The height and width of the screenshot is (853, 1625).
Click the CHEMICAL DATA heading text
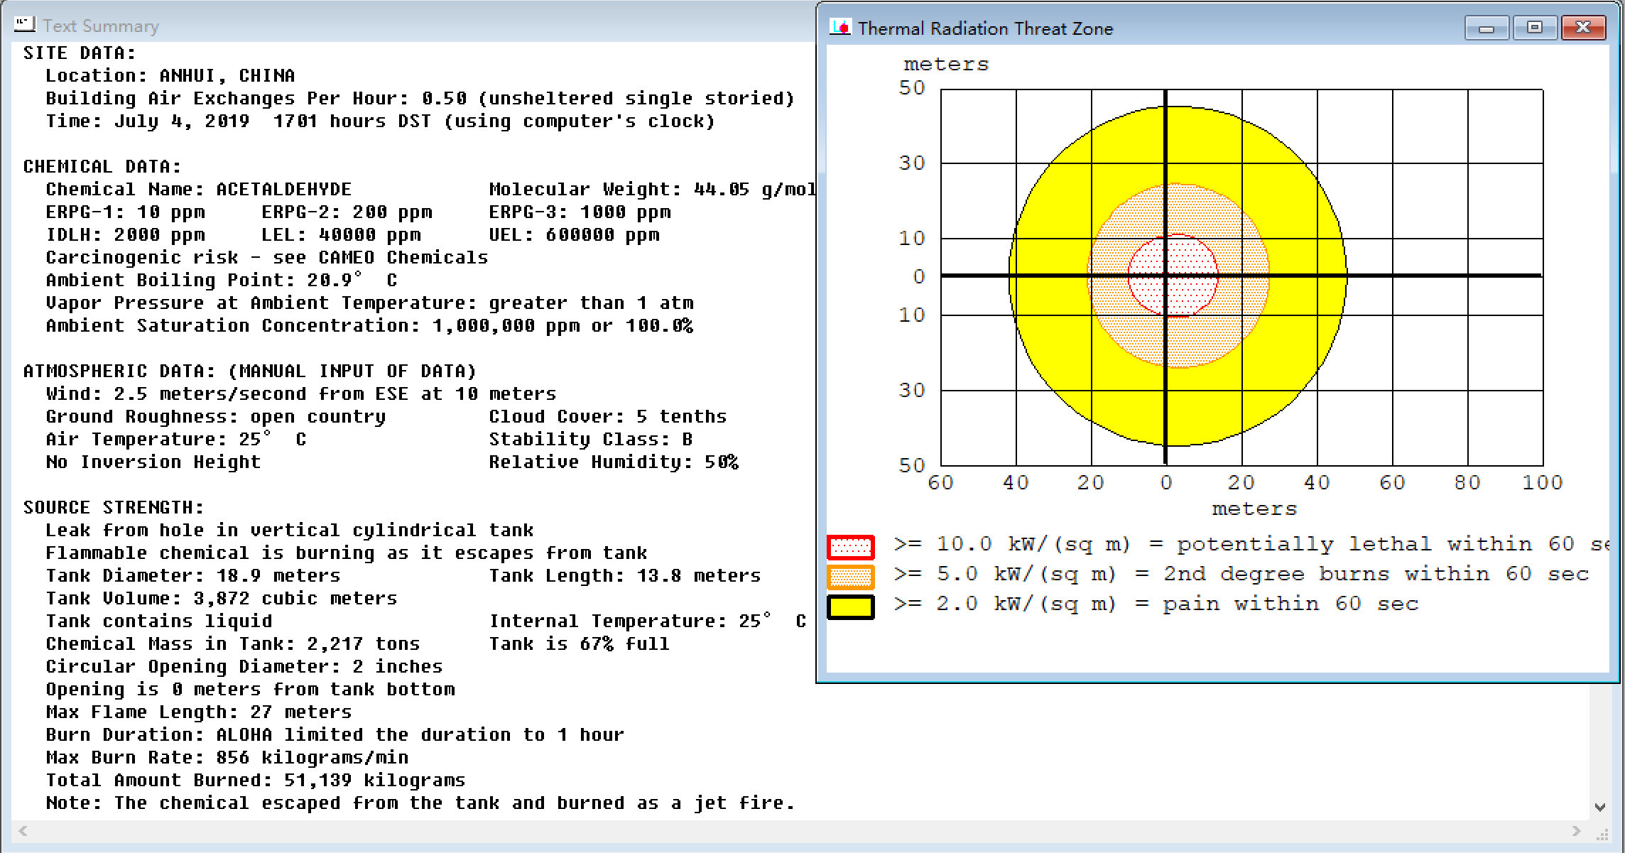[x=102, y=166]
